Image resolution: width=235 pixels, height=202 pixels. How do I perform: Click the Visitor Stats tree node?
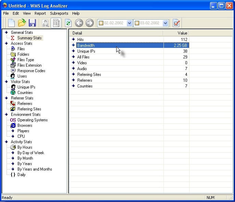pyautogui.click(x=20, y=82)
